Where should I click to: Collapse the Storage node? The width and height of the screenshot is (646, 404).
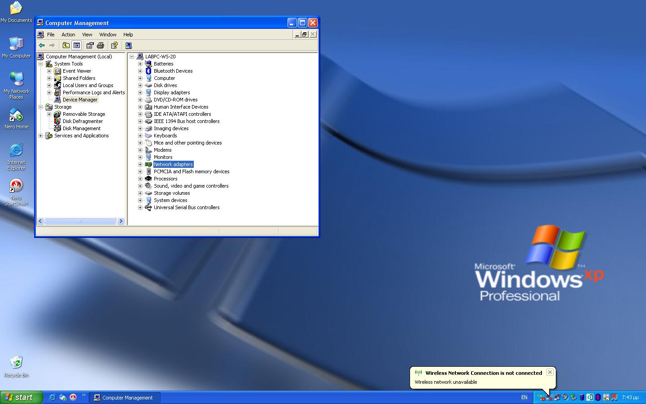pyautogui.click(x=40, y=107)
